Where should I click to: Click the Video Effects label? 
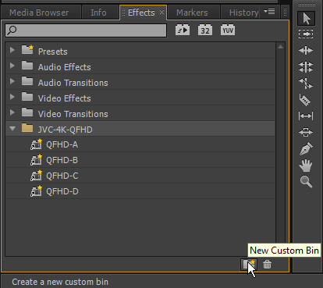pyautogui.click(x=65, y=98)
